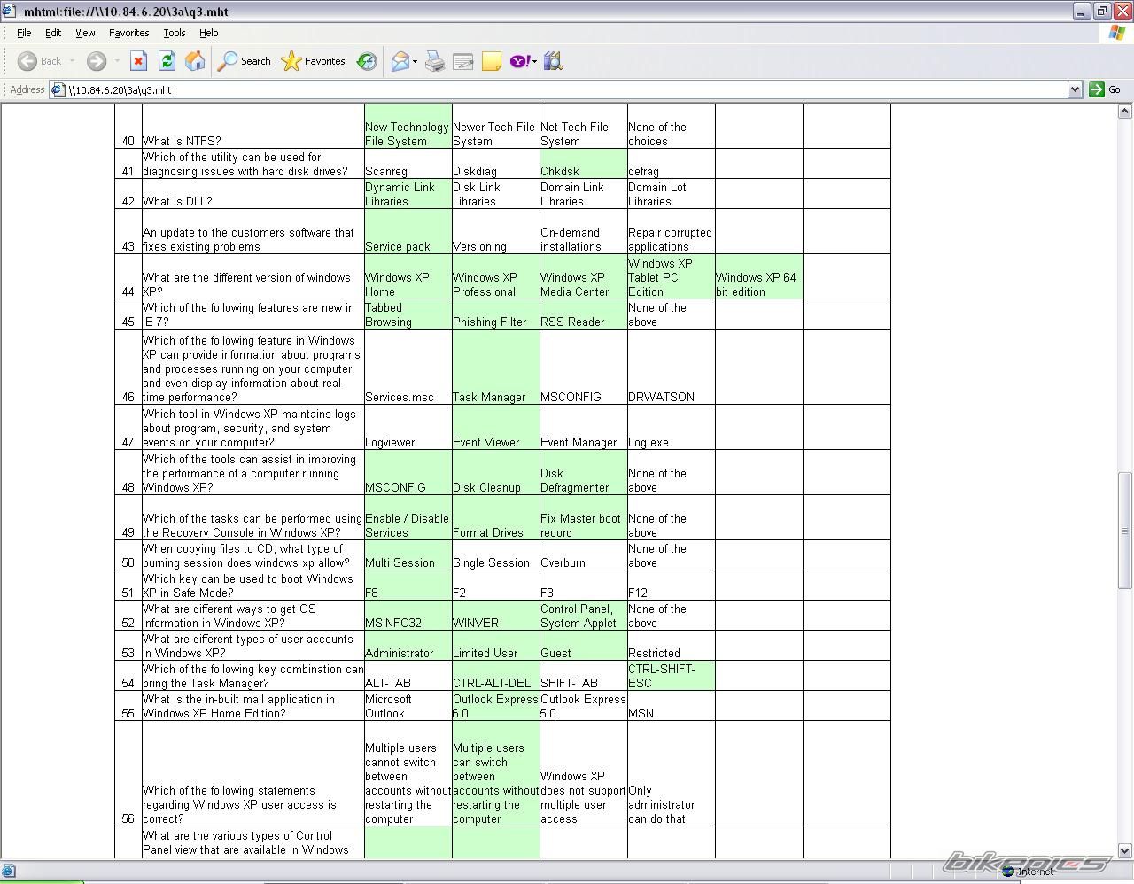
Task: Refresh the page using the green arrows icon
Action: click(x=167, y=61)
